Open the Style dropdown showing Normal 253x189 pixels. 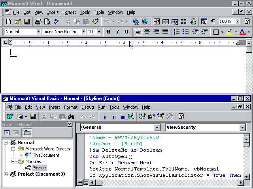pyautogui.click(x=38, y=31)
